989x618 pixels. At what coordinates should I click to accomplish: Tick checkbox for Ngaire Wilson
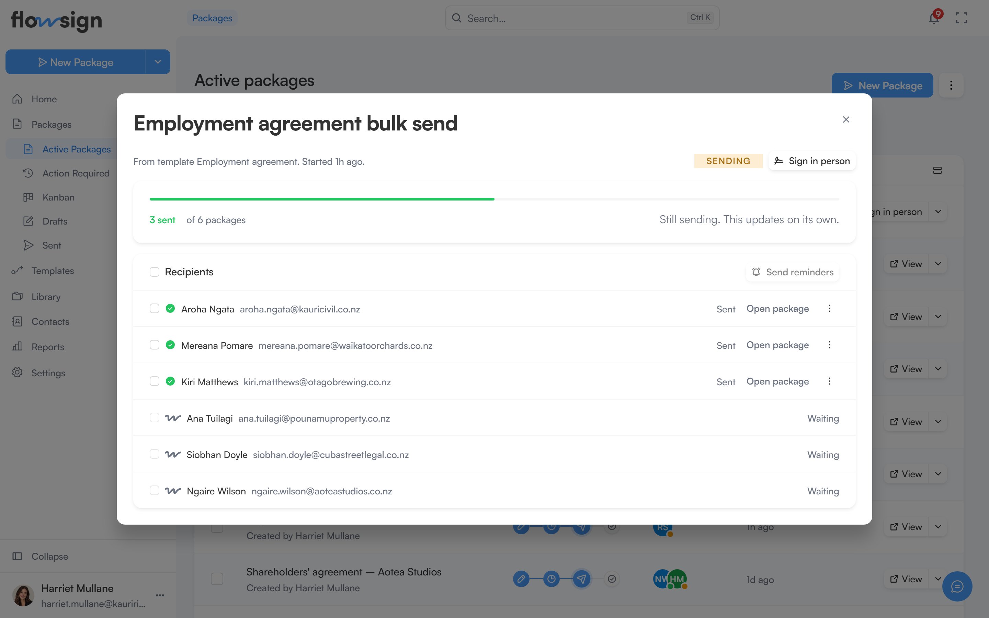[155, 491]
